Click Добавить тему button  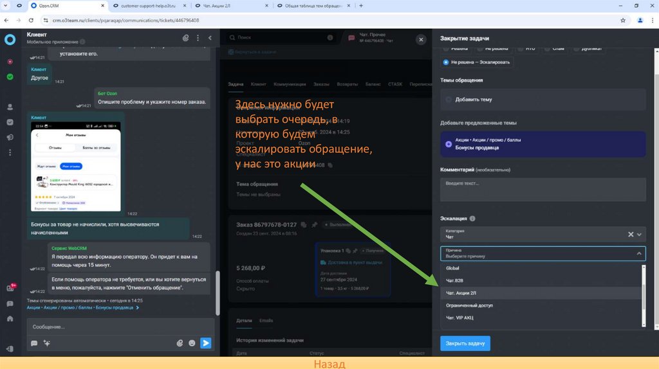(543, 100)
